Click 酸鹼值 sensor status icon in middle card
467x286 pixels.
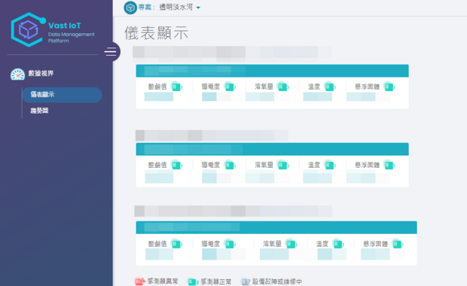click(176, 165)
